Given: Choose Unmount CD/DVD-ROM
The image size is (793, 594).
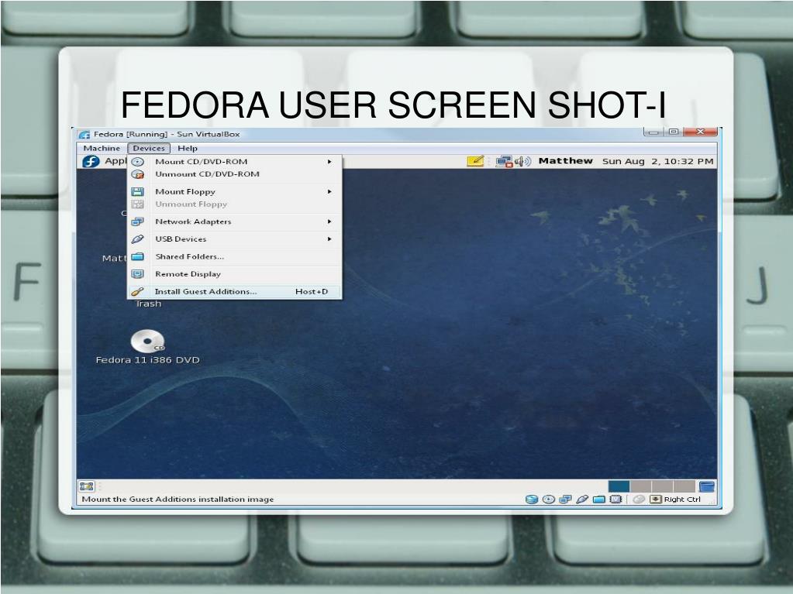Looking at the screenshot, I should click(235, 174).
